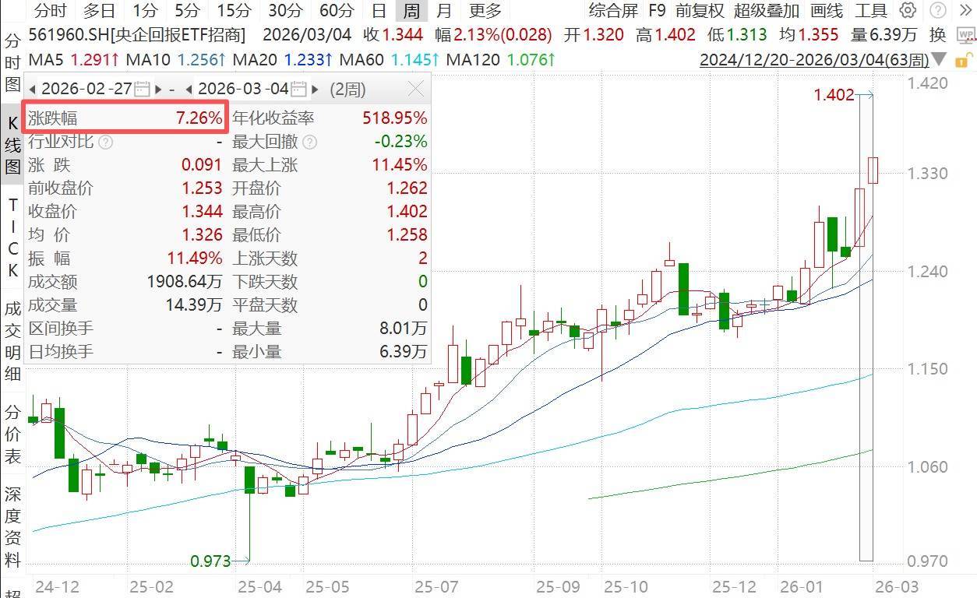Toggle 前复权 price adjustment mode
This screenshot has width=977, height=598.
click(699, 10)
